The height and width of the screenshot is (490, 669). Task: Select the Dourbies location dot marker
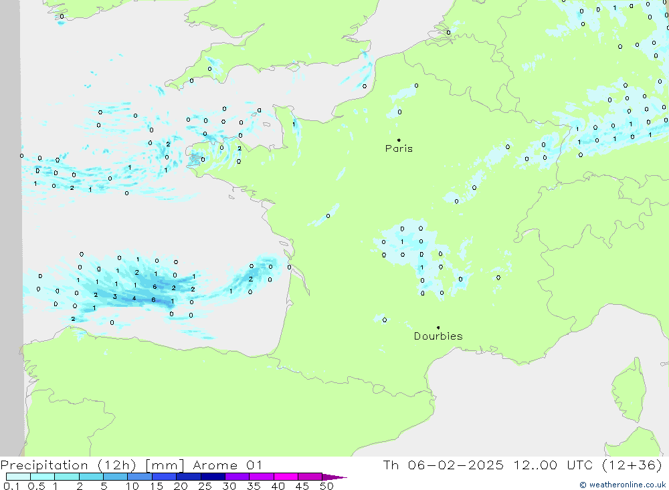tap(438, 328)
